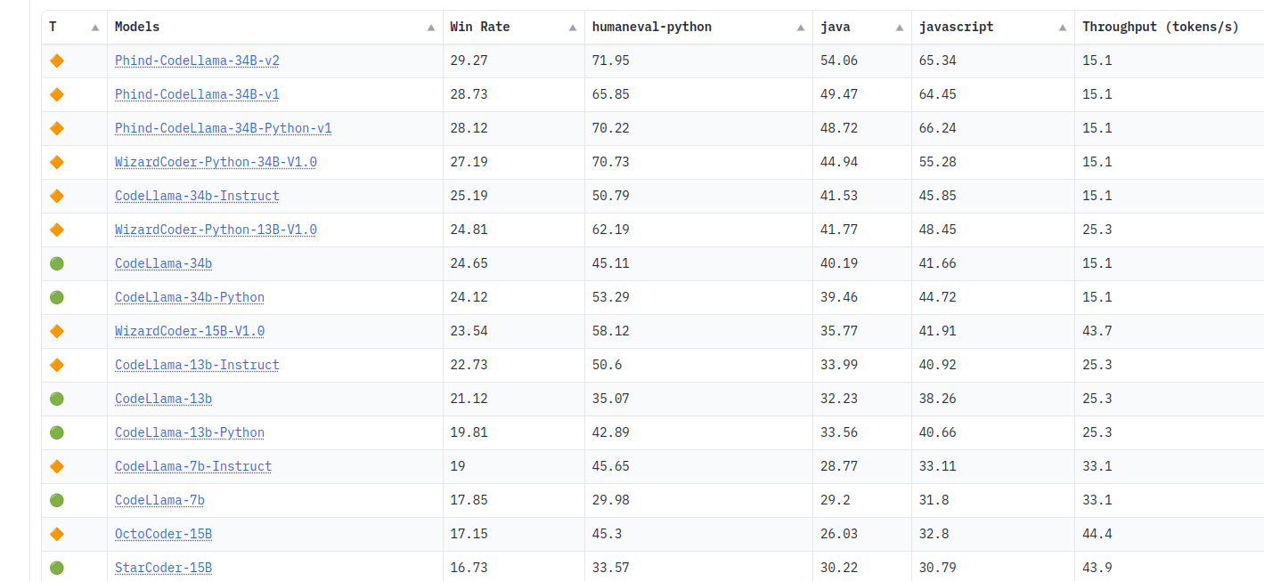Open the OctoCoder-15B model link
The height and width of the screenshot is (581, 1264).
click(164, 534)
